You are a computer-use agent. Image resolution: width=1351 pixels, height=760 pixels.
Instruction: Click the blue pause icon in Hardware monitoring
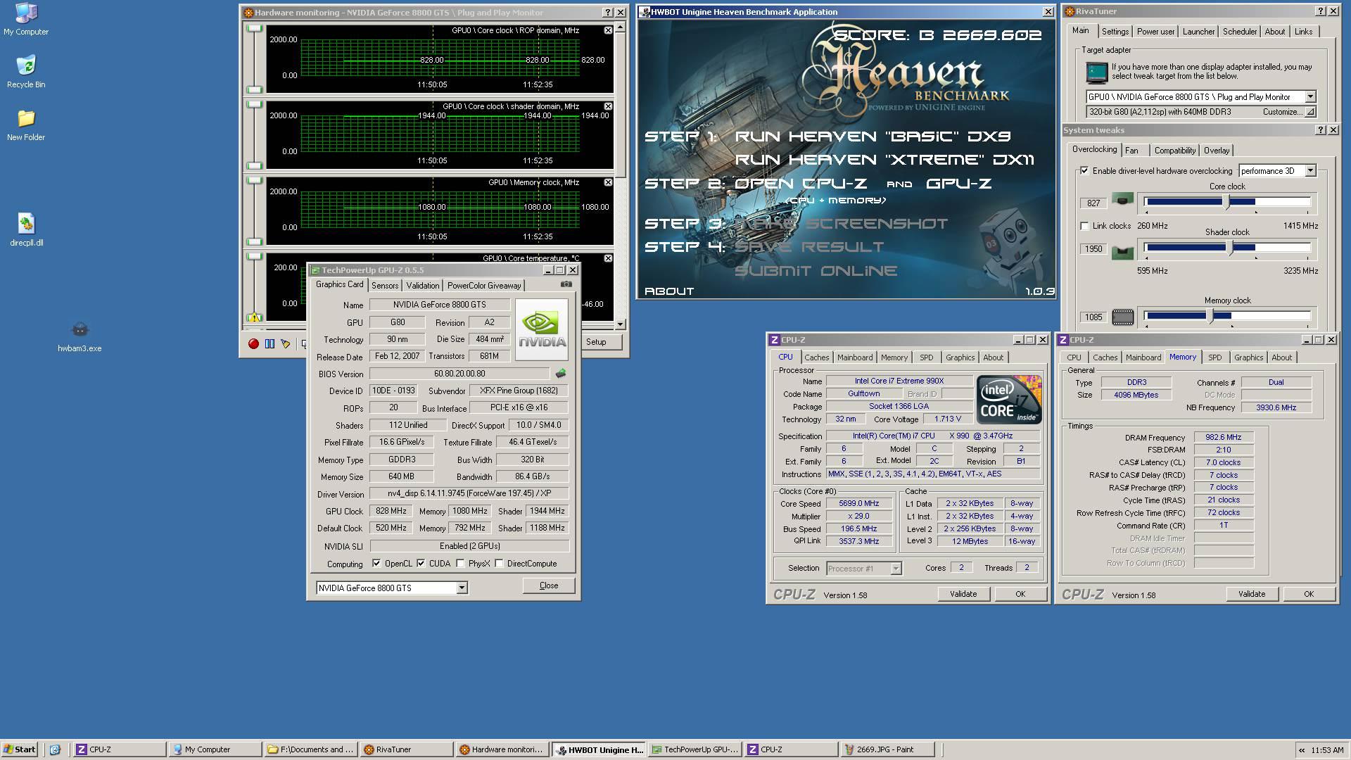(x=269, y=343)
